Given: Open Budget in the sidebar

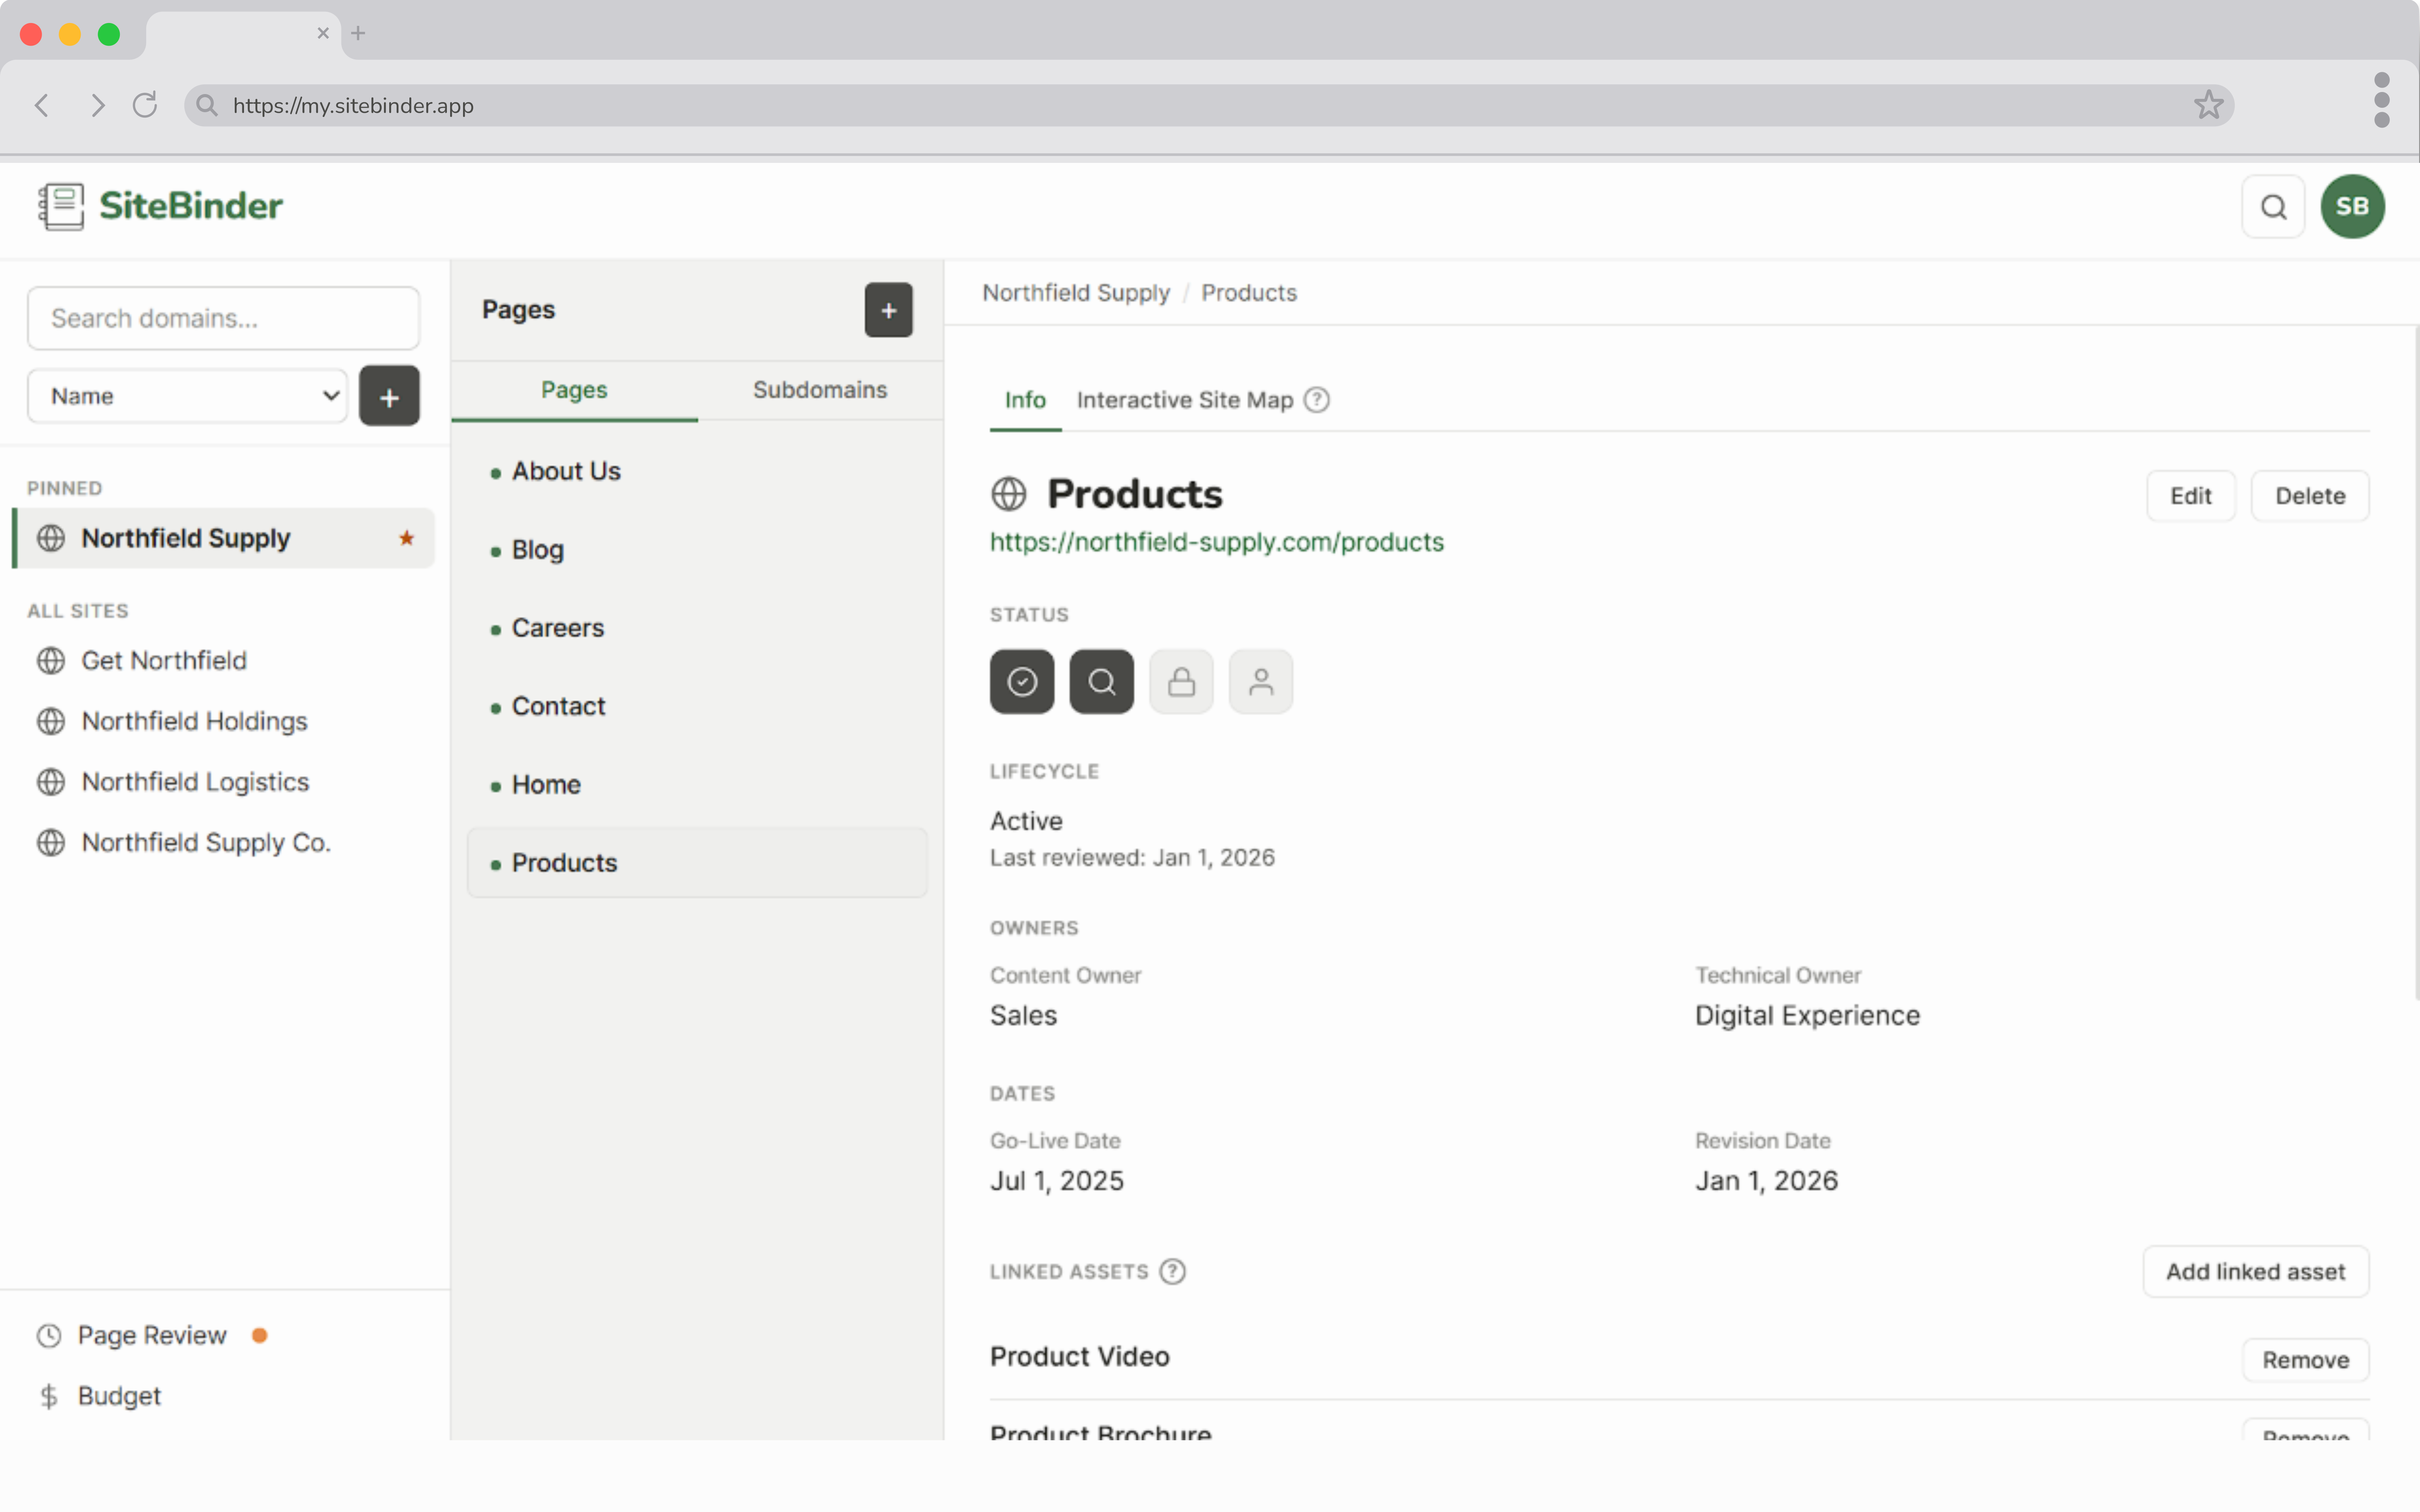Looking at the screenshot, I should [100, 1396].
